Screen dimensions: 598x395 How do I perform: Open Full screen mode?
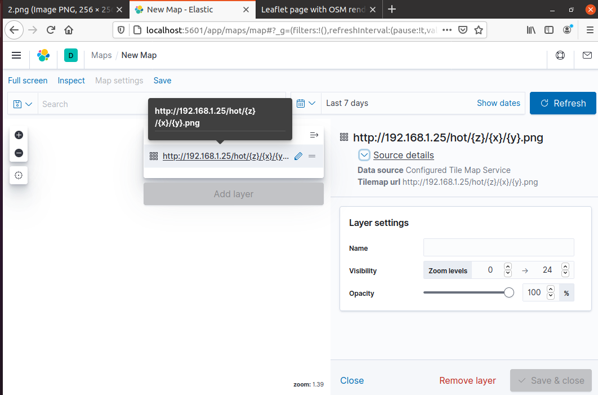click(x=28, y=81)
